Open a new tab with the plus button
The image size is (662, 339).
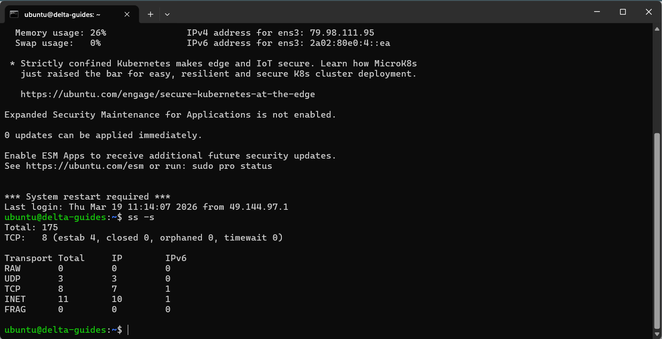point(151,14)
